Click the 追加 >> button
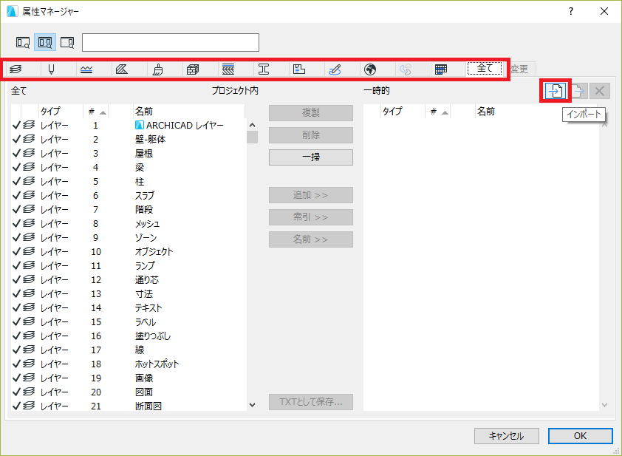 click(310, 195)
